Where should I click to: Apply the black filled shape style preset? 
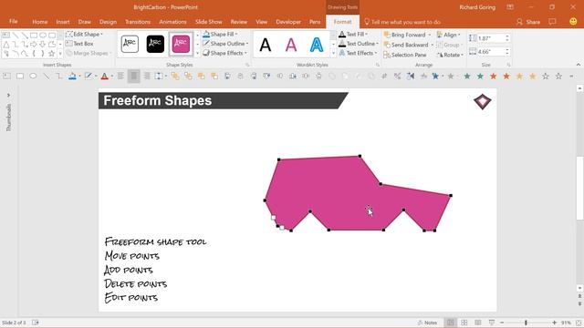155,44
